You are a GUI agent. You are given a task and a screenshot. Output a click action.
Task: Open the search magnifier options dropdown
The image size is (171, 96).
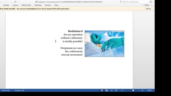(x=121, y=2)
